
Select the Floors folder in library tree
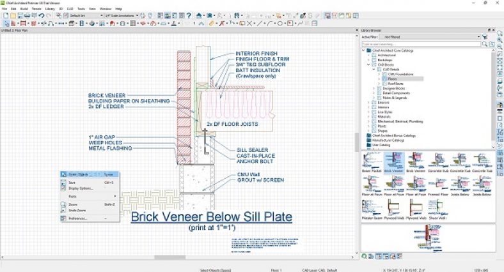tap(392, 79)
